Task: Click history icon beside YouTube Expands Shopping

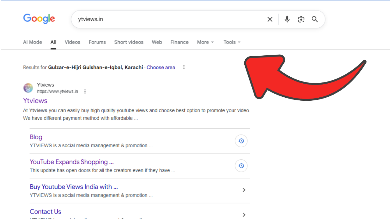Action: click(241, 166)
